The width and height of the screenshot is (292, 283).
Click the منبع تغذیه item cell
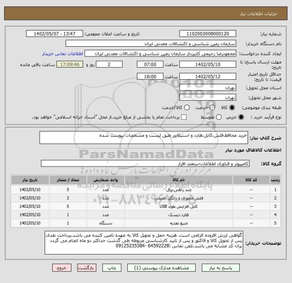[178, 223]
